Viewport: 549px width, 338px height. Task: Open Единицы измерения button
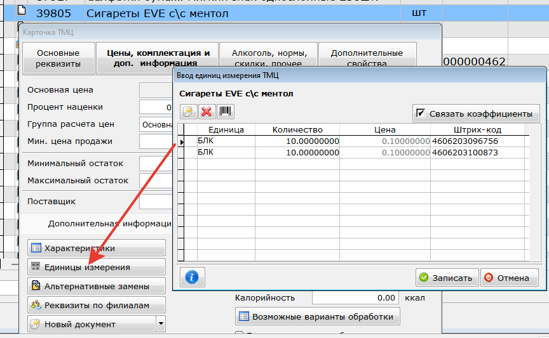[97, 267]
